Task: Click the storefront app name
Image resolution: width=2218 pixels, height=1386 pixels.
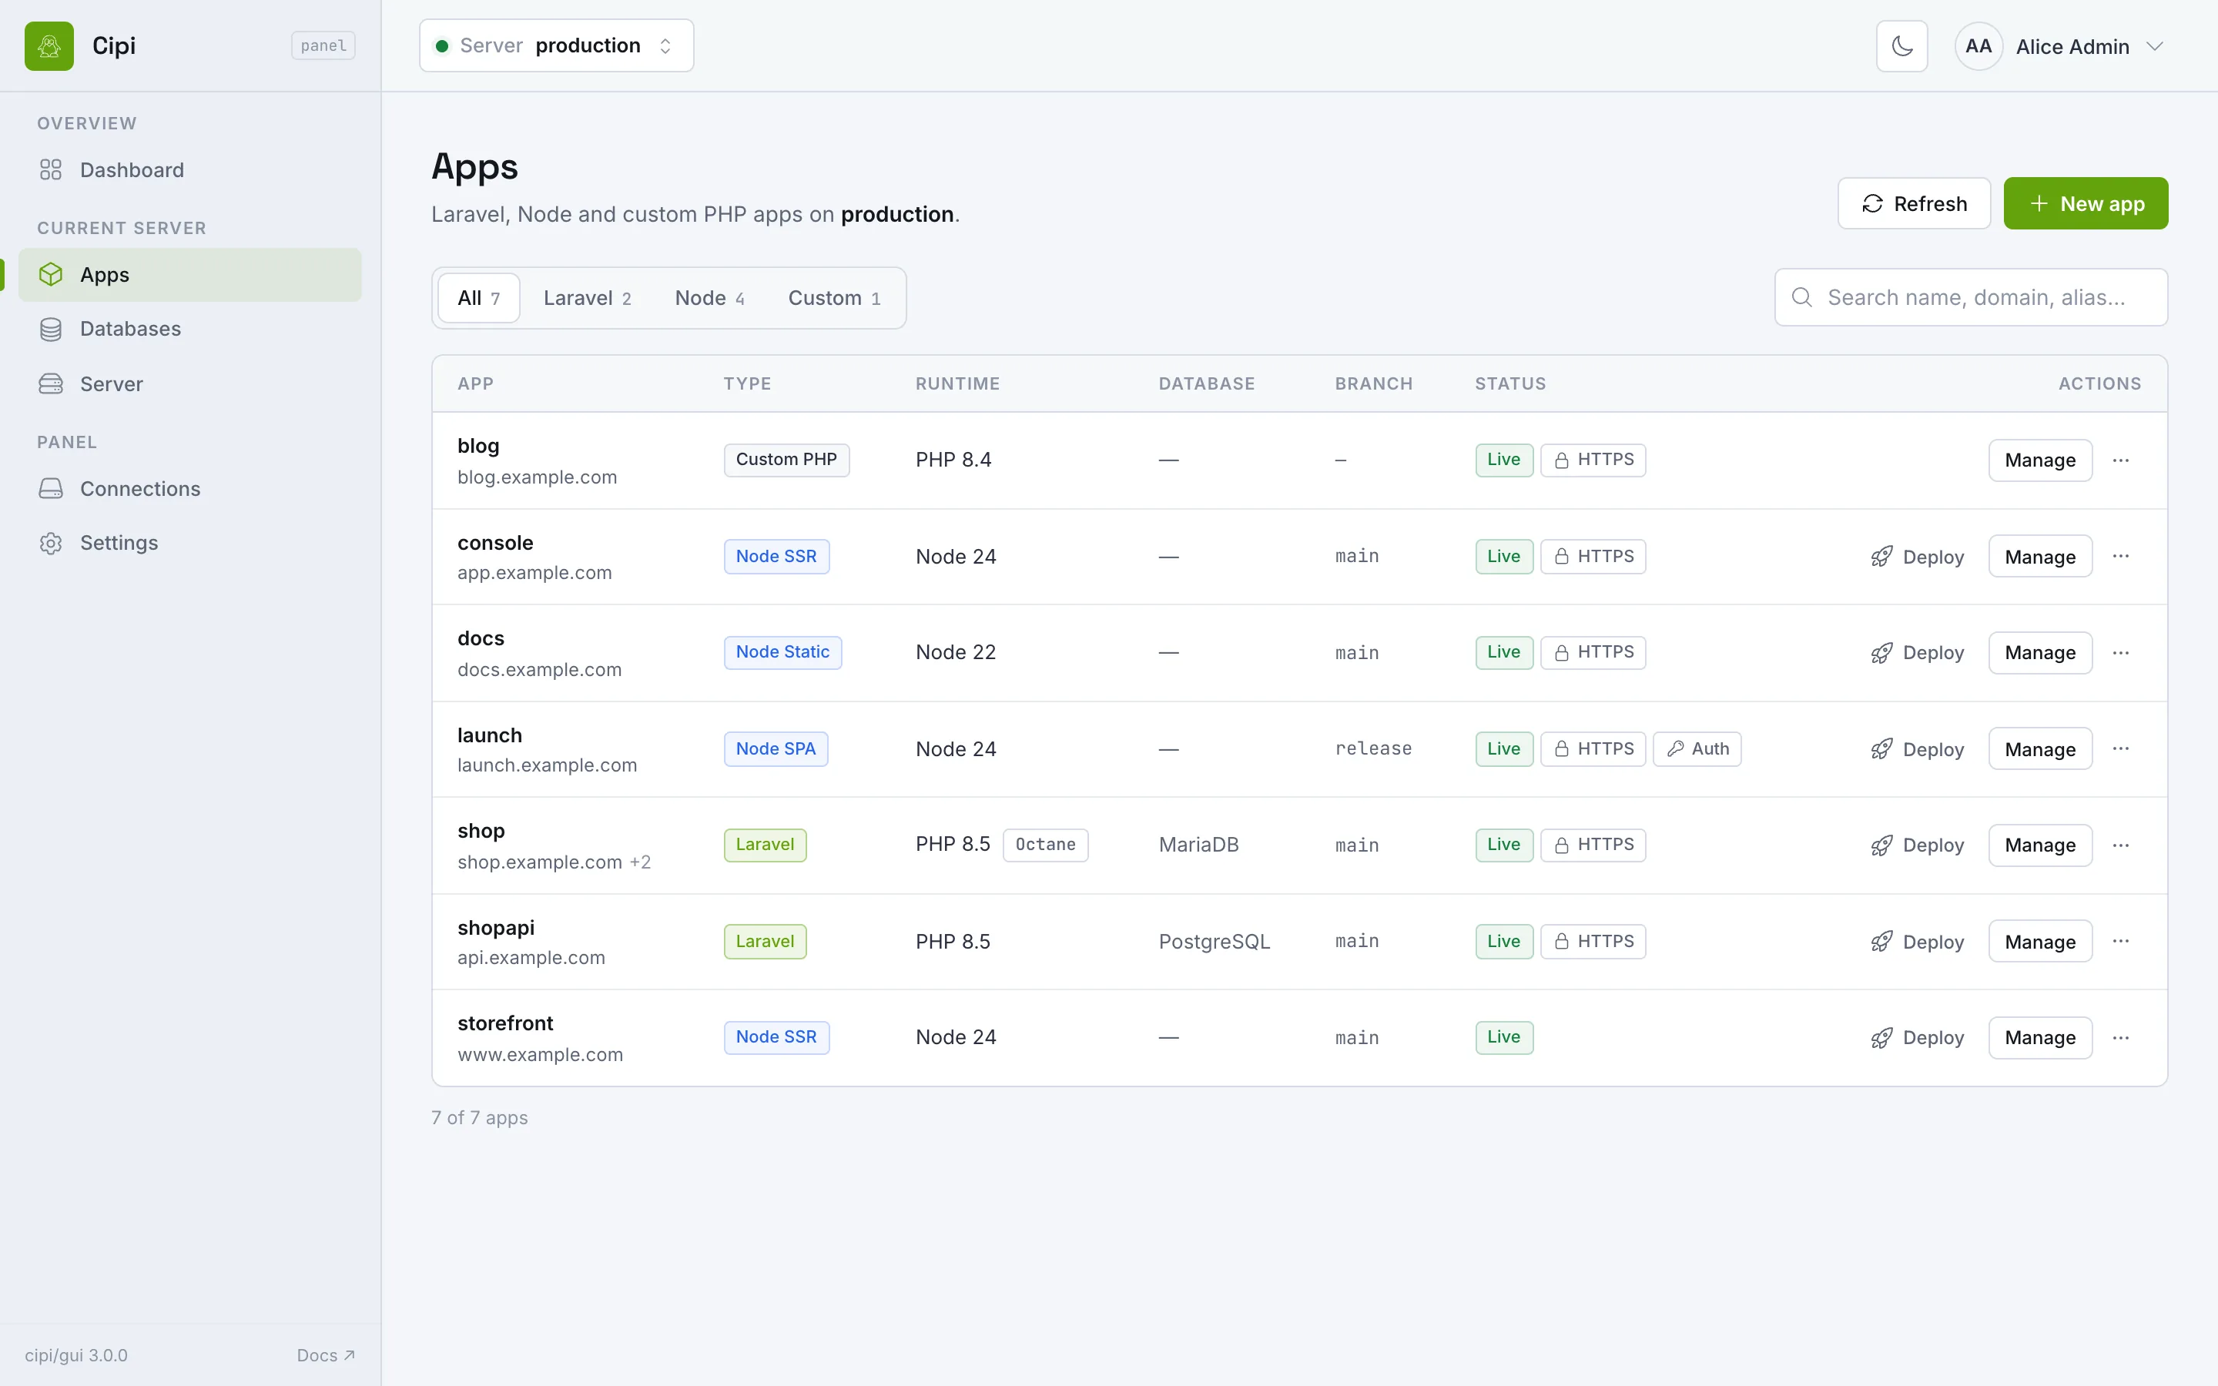Action: 505,1023
